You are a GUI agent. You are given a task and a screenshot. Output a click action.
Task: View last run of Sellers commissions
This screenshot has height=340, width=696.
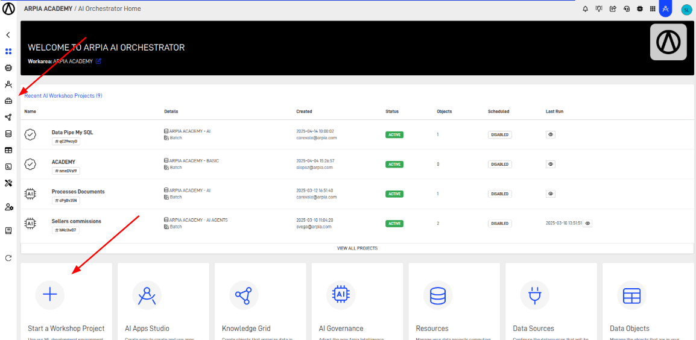tap(587, 224)
